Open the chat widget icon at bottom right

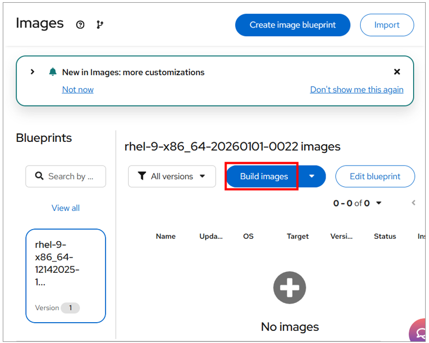420,333
